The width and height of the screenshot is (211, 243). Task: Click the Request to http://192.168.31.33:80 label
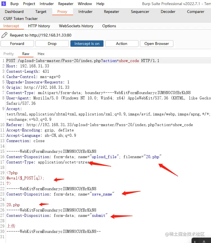tap(41, 35)
